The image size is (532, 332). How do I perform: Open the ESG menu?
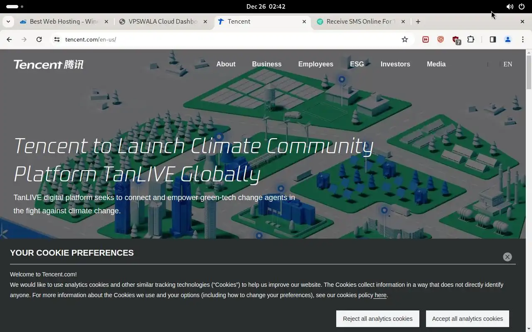tap(357, 64)
